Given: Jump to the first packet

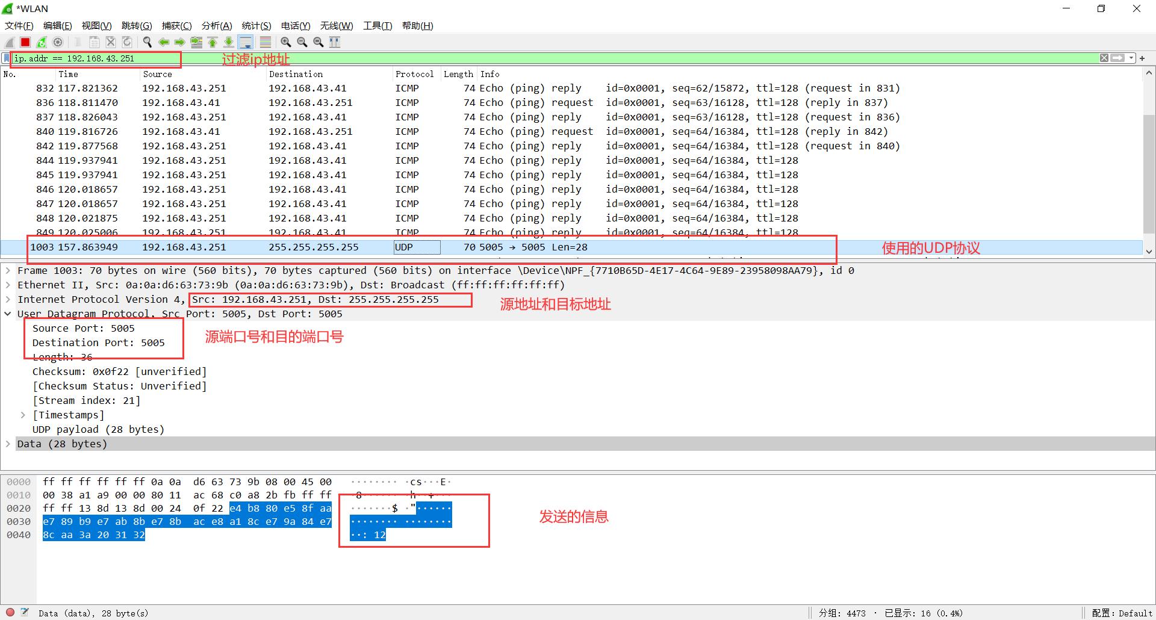Looking at the screenshot, I should click(x=213, y=42).
